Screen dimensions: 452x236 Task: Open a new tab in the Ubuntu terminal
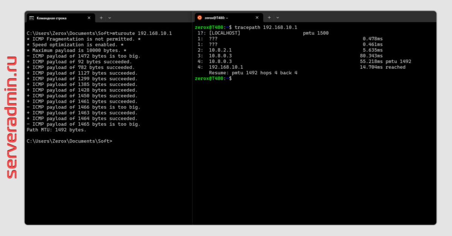[269, 17]
